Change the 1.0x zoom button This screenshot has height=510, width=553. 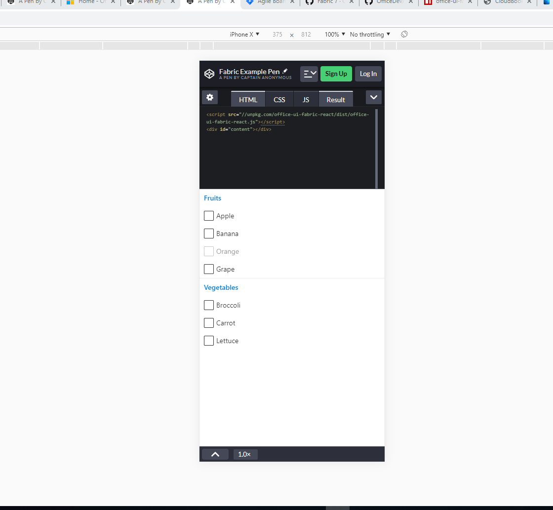(244, 454)
